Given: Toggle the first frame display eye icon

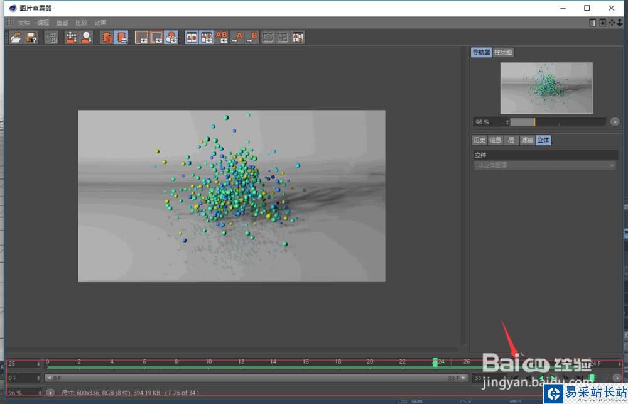Looking at the screenshot, I should 141,38.
